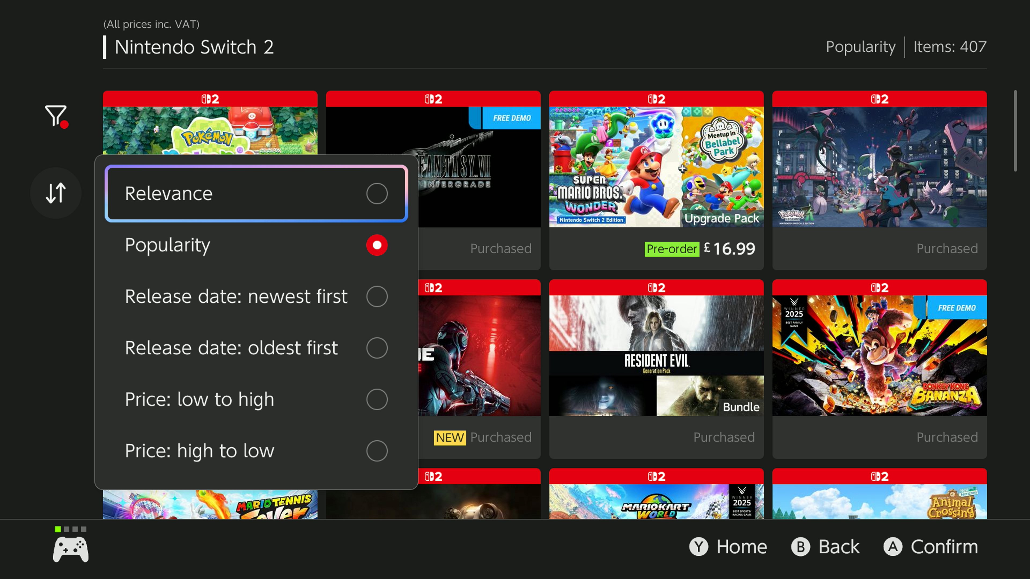Click Purchased under Resident Evil bundle
This screenshot has height=579, width=1030.
coord(724,437)
